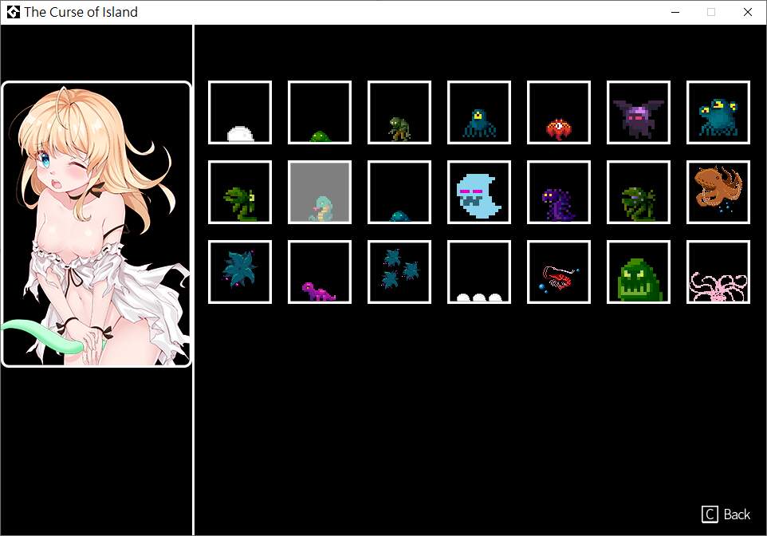Select the purple dinosaur monster tile

point(320,272)
